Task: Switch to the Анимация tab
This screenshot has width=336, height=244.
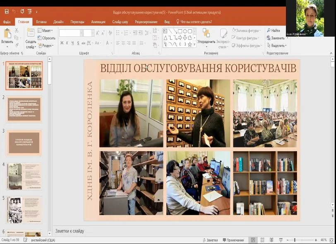Action: (x=98, y=21)
